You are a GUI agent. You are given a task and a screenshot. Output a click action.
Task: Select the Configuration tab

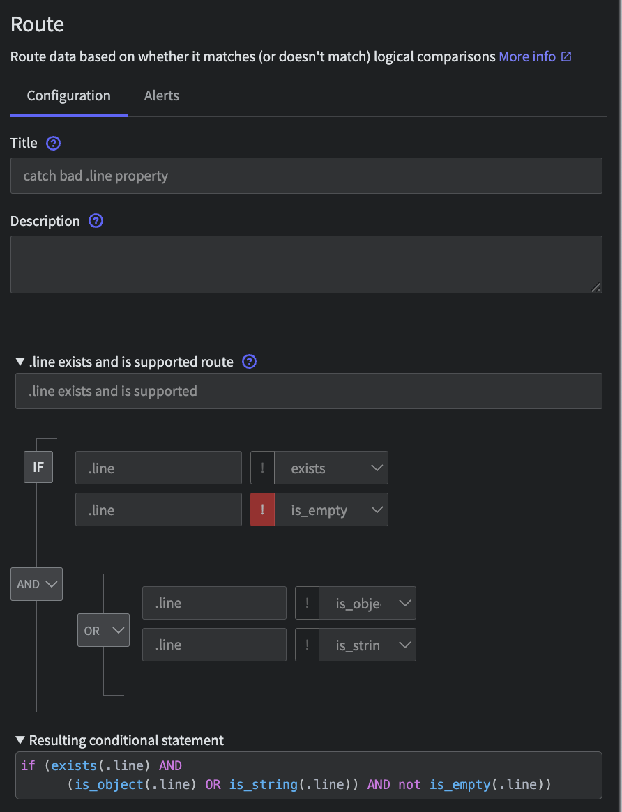[x=68, y=95]
